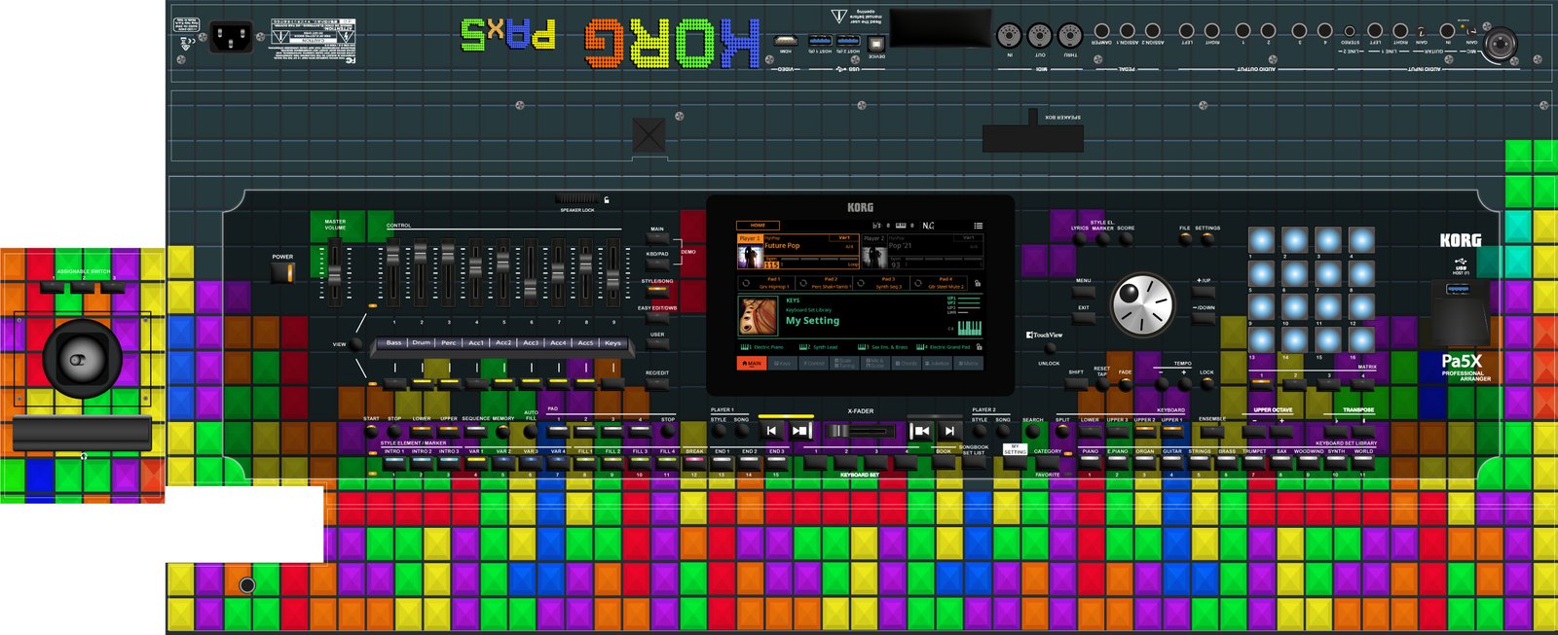The height and width of the screenshot is (635, 1558).
Task: Toggle the Power switch
Action: pyautogui.click(x=282, y=273)
